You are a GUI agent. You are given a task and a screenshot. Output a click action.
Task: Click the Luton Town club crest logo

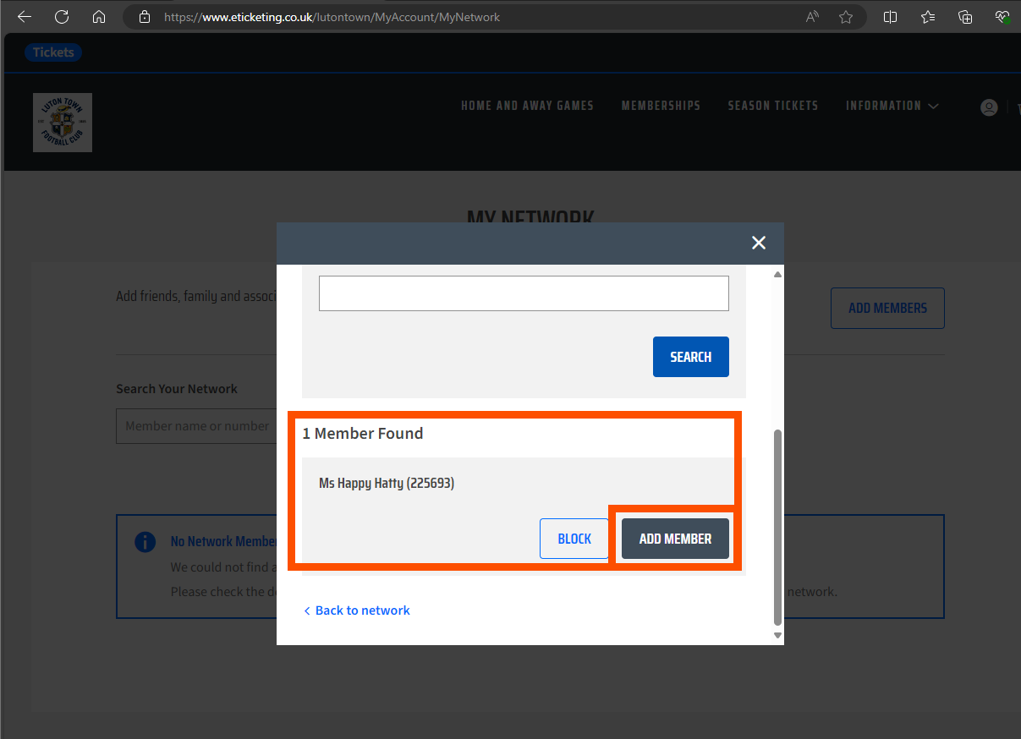[x=63, y=123]
